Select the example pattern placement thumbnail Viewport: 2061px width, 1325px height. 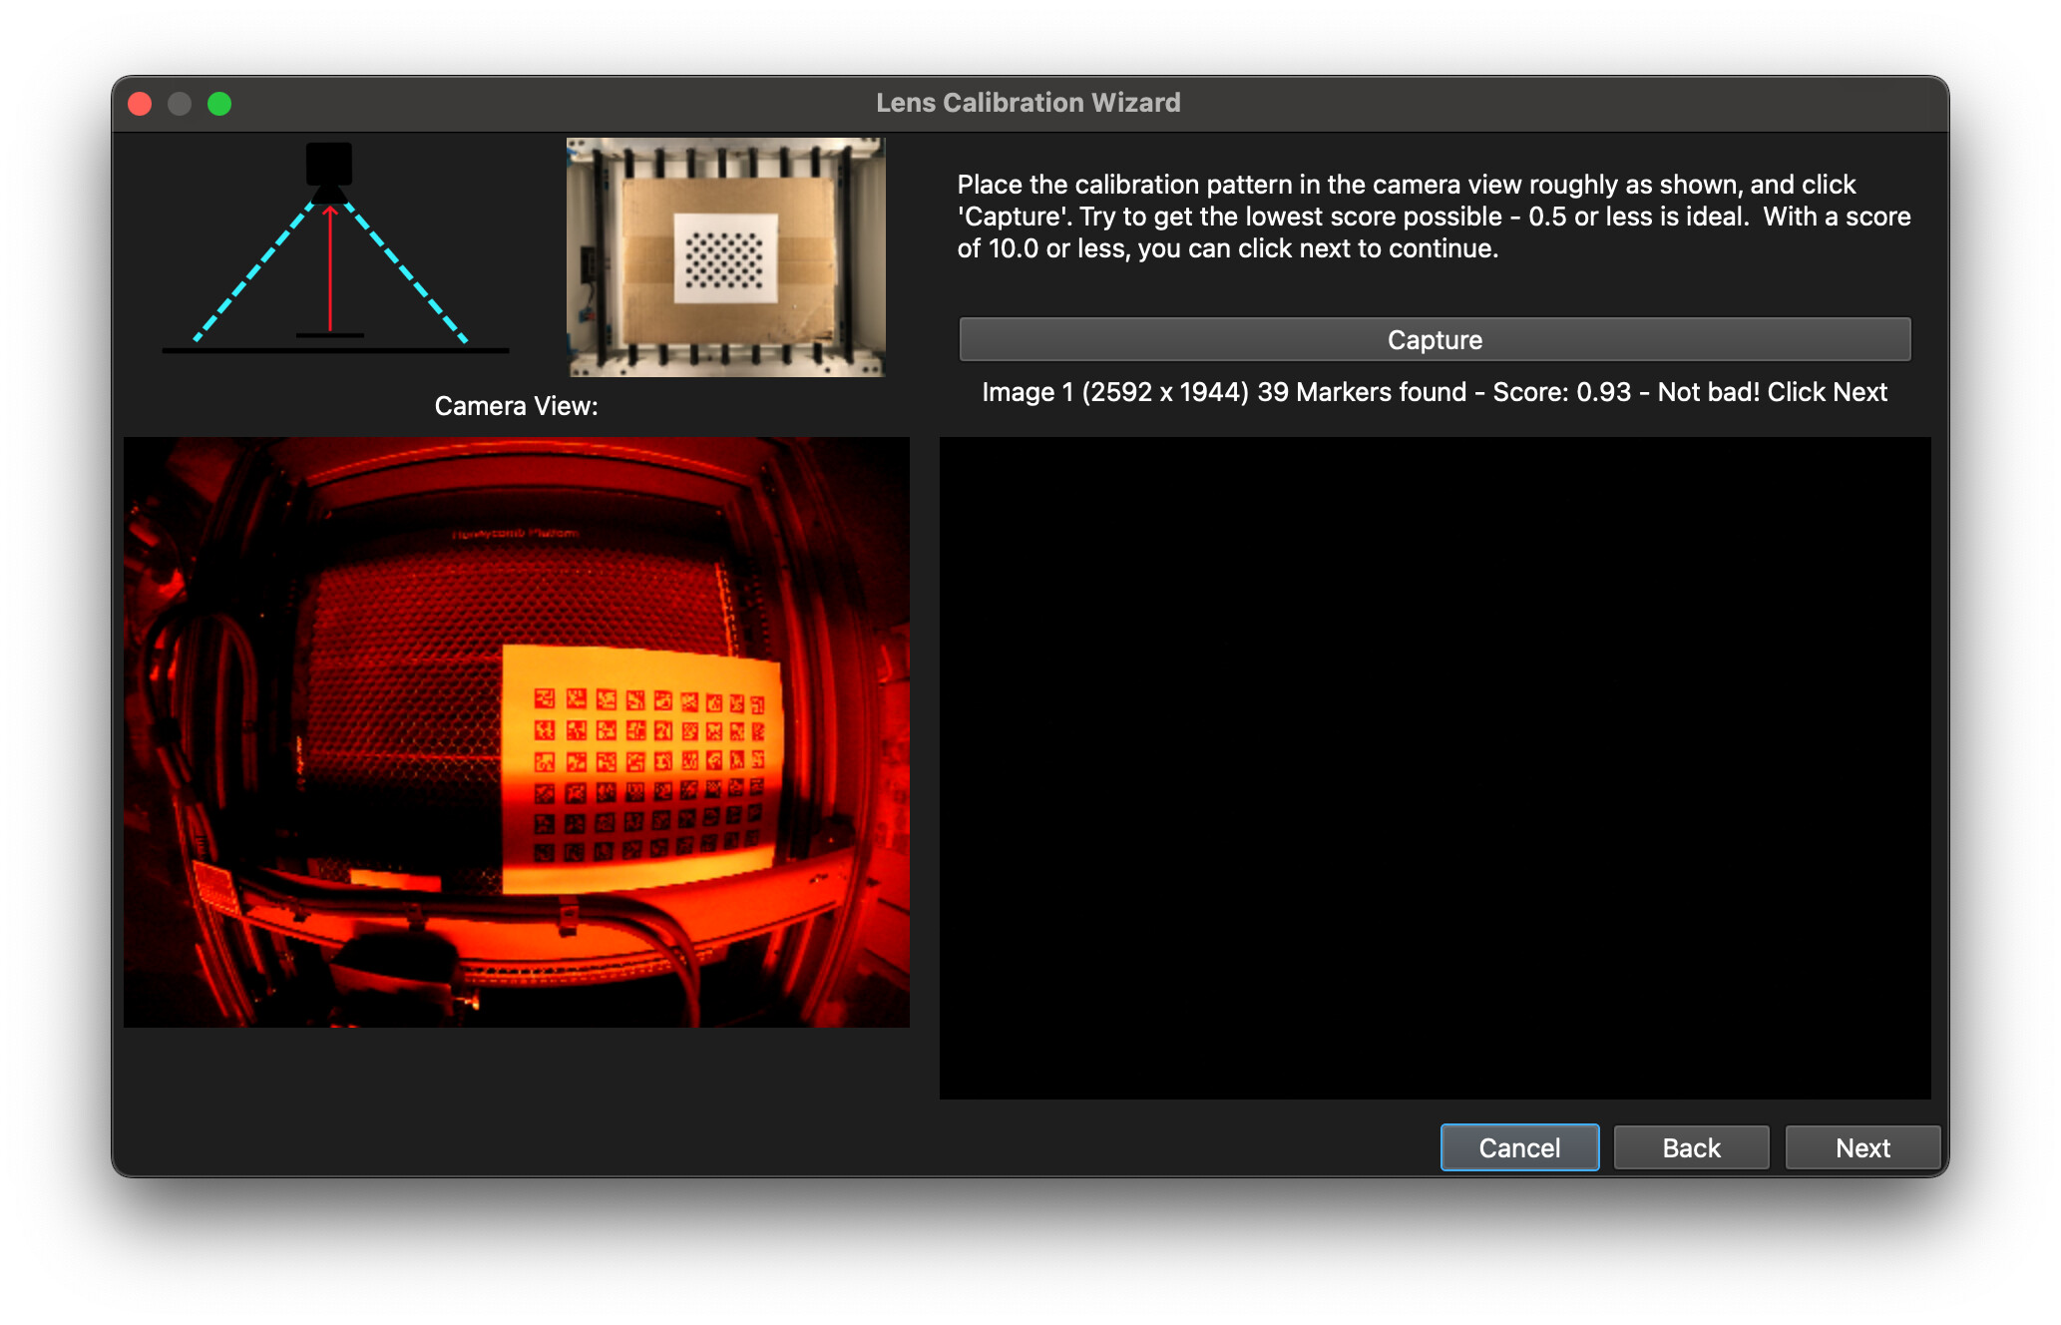725,257
